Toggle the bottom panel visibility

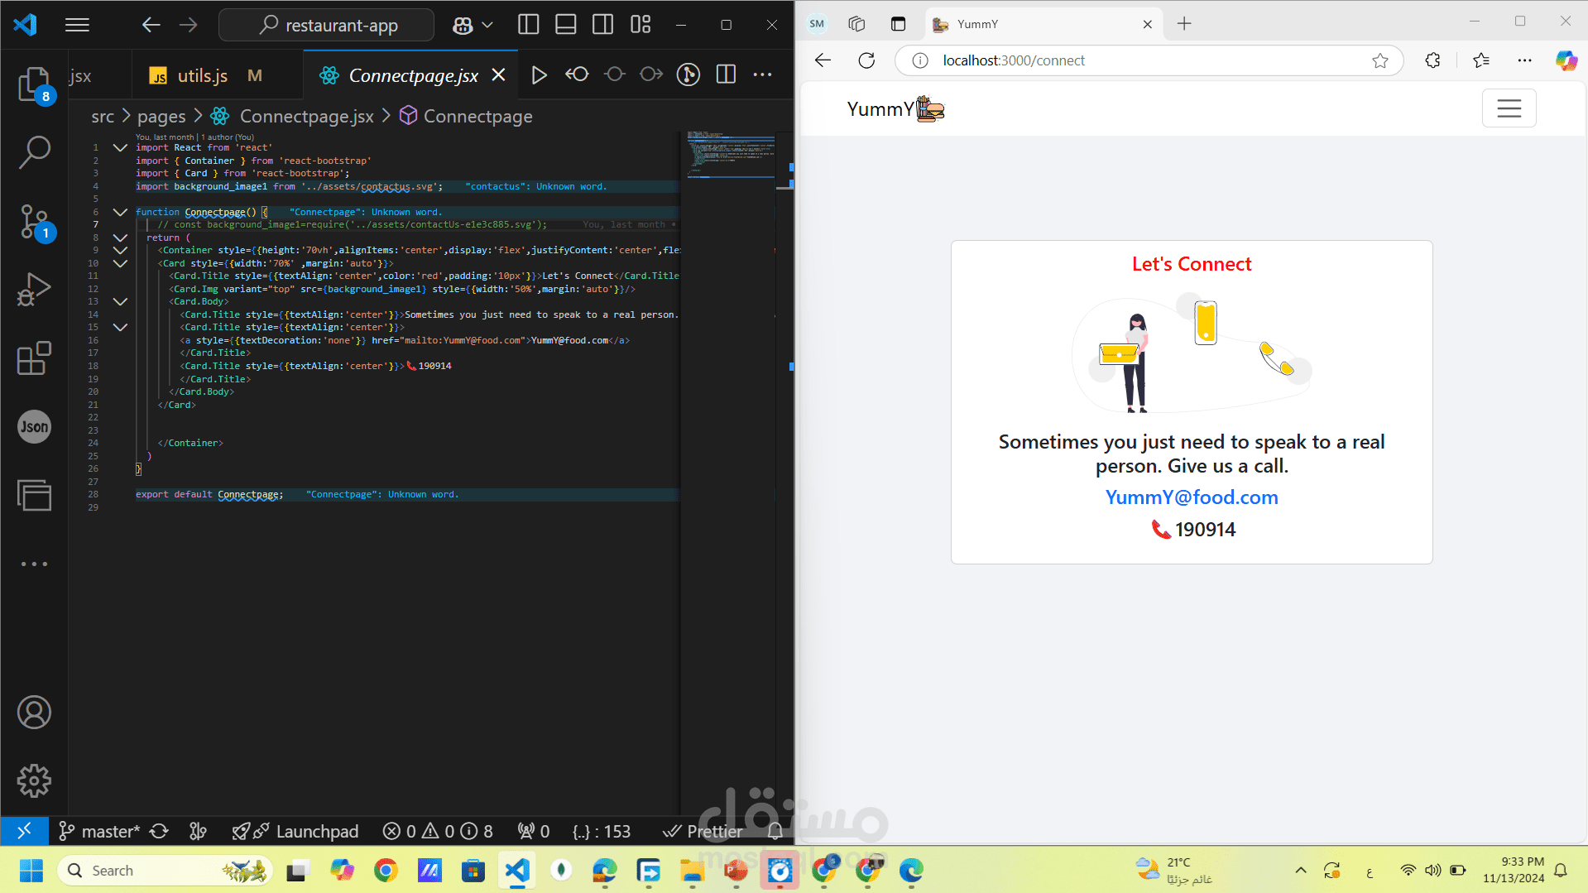click(x=565, y=25)
